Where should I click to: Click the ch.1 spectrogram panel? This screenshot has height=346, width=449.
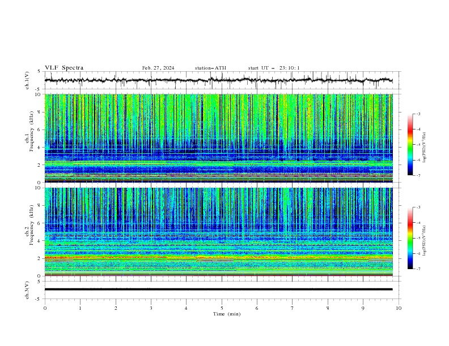(218, 138)
